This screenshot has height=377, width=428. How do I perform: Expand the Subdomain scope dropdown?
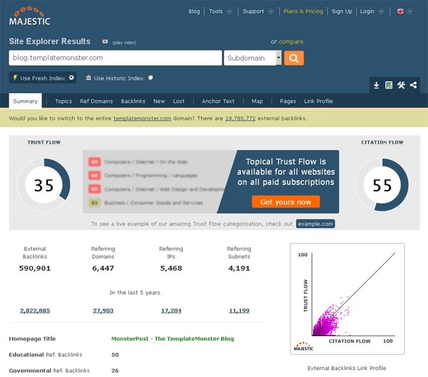point(279,58)
